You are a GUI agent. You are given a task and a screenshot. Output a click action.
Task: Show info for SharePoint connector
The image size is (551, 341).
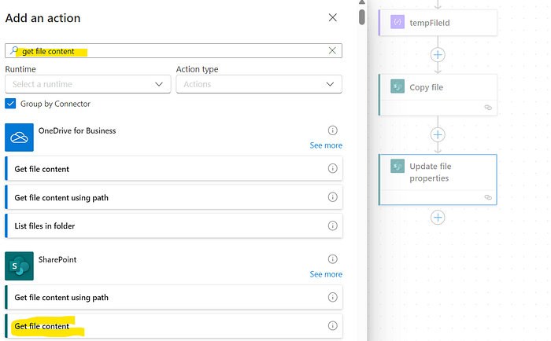coord(332,259)
